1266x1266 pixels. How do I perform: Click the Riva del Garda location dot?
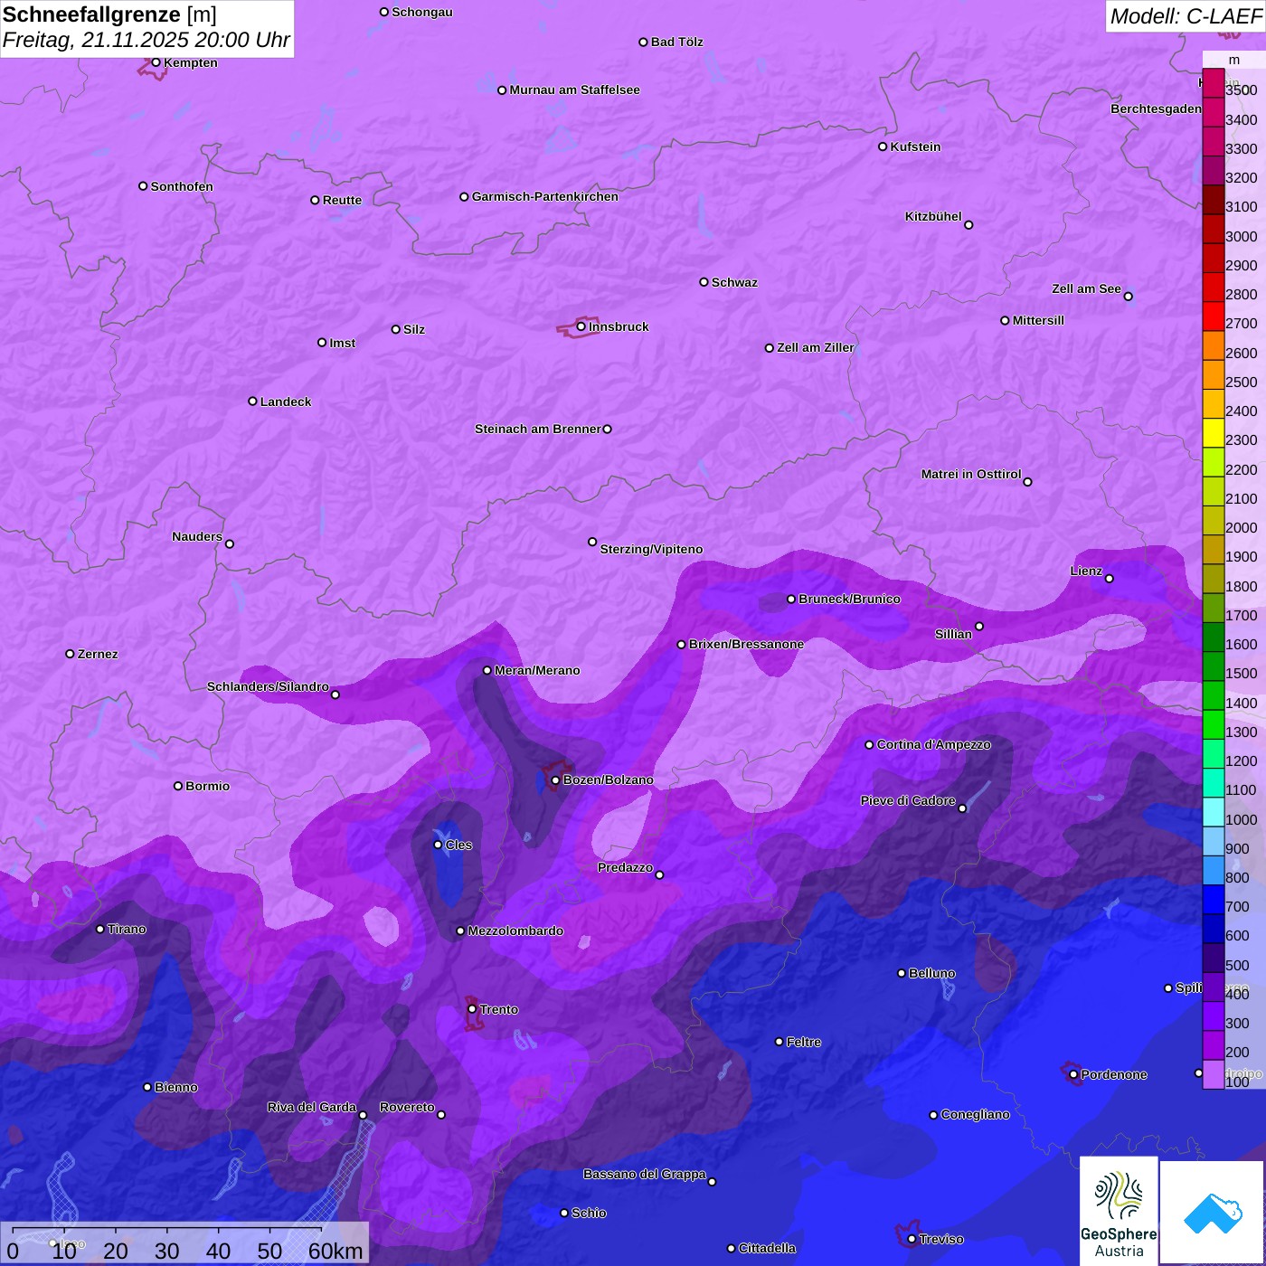pos(363,1115)
